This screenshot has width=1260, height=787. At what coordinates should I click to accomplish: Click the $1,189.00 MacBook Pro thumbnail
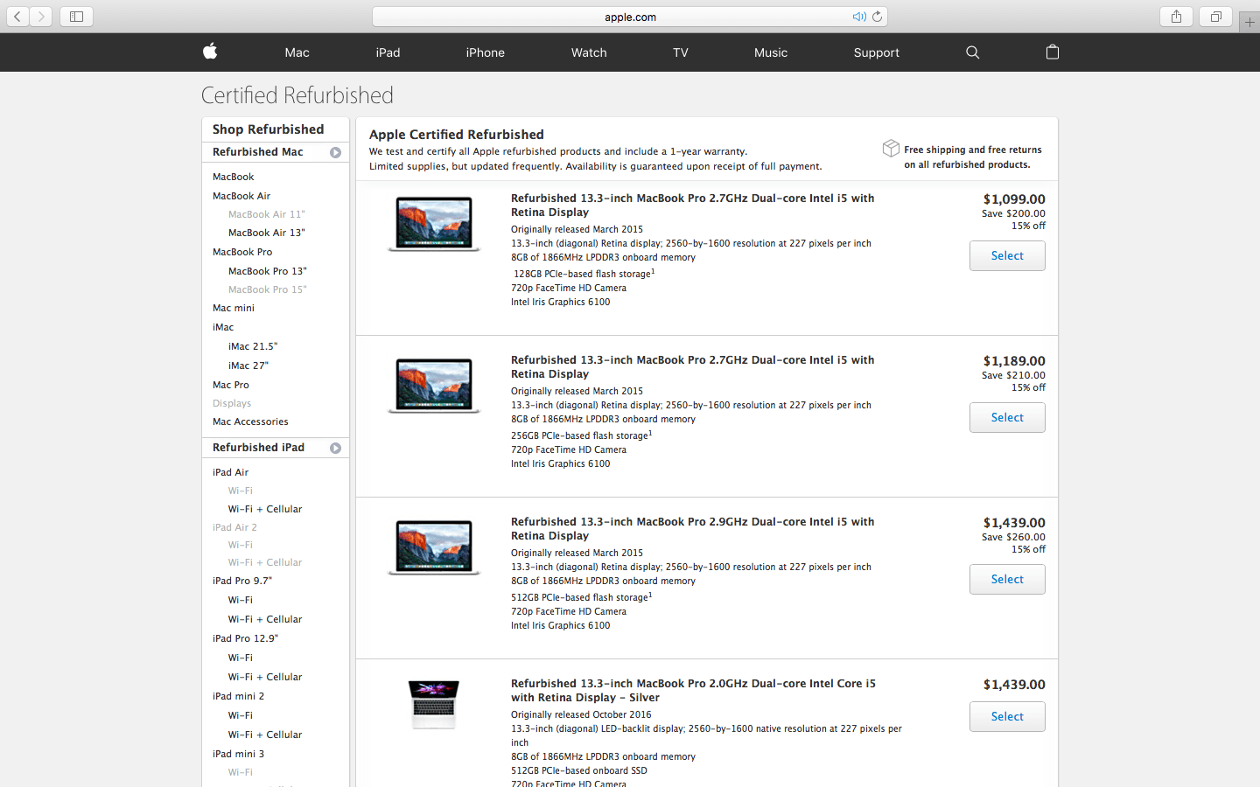434,386
